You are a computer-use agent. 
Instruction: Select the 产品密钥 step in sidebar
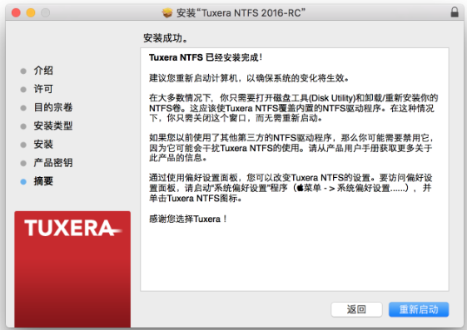tap(53, 163)
